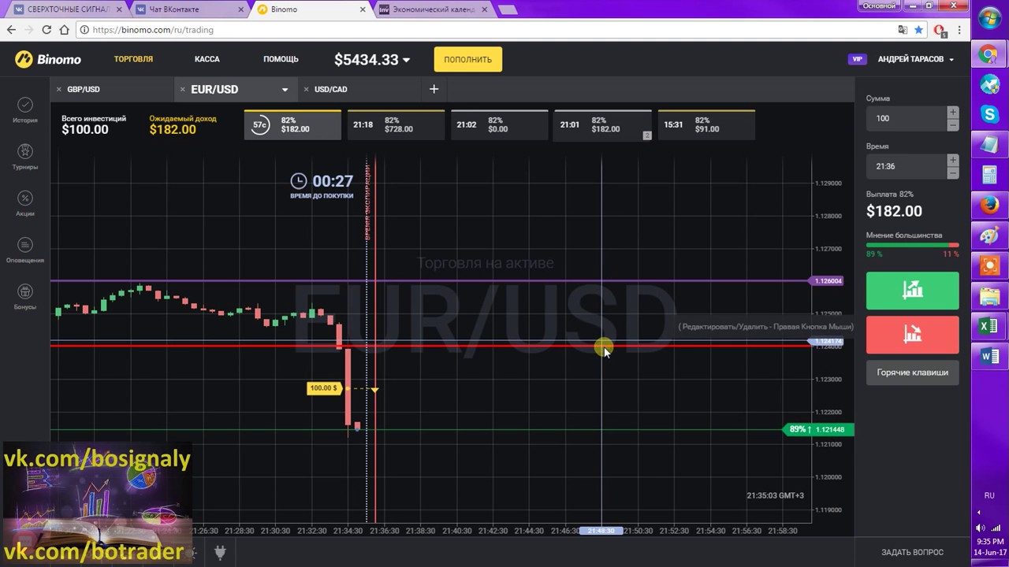Increase the Время value with plus

click(x=953, y=161)
